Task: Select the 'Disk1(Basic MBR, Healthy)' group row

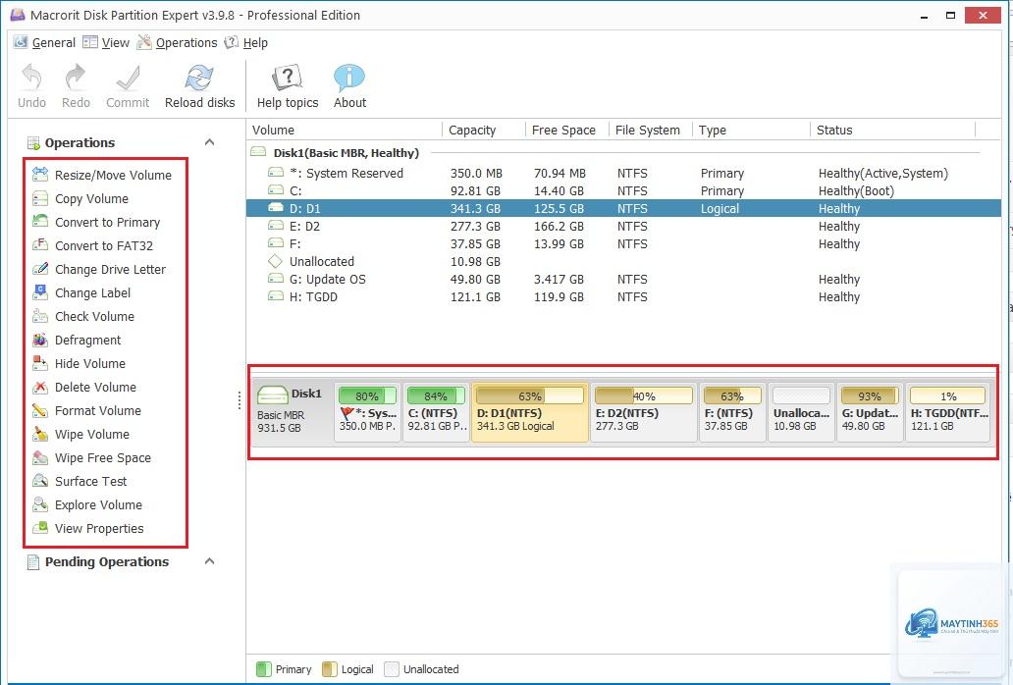Action: tap(623, 152)
